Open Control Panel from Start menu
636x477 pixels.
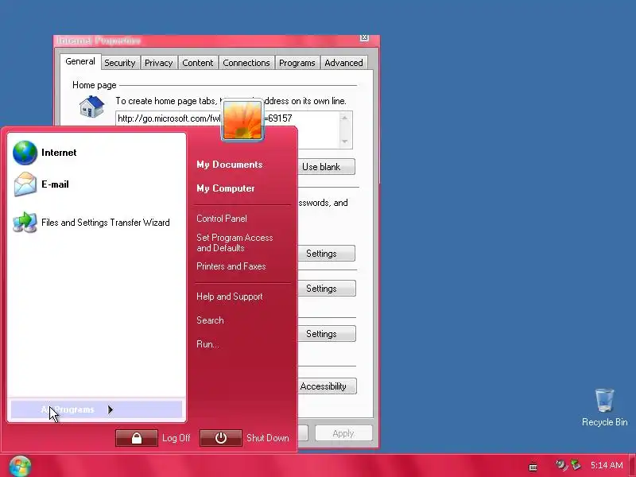coord(222,219)
